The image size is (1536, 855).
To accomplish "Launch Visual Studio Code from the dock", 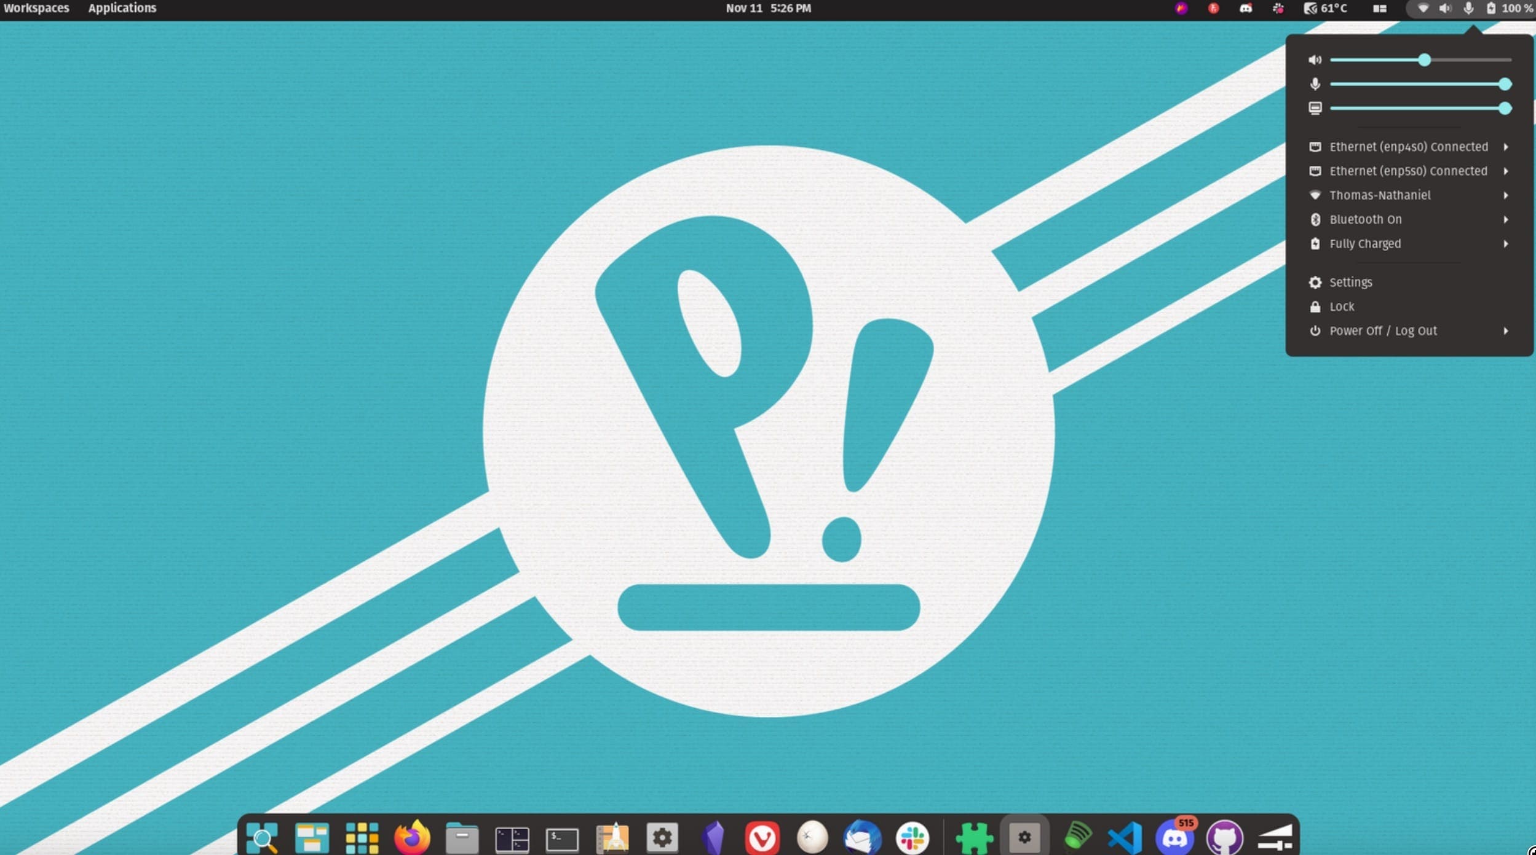I will click(x=1125, y=837).
